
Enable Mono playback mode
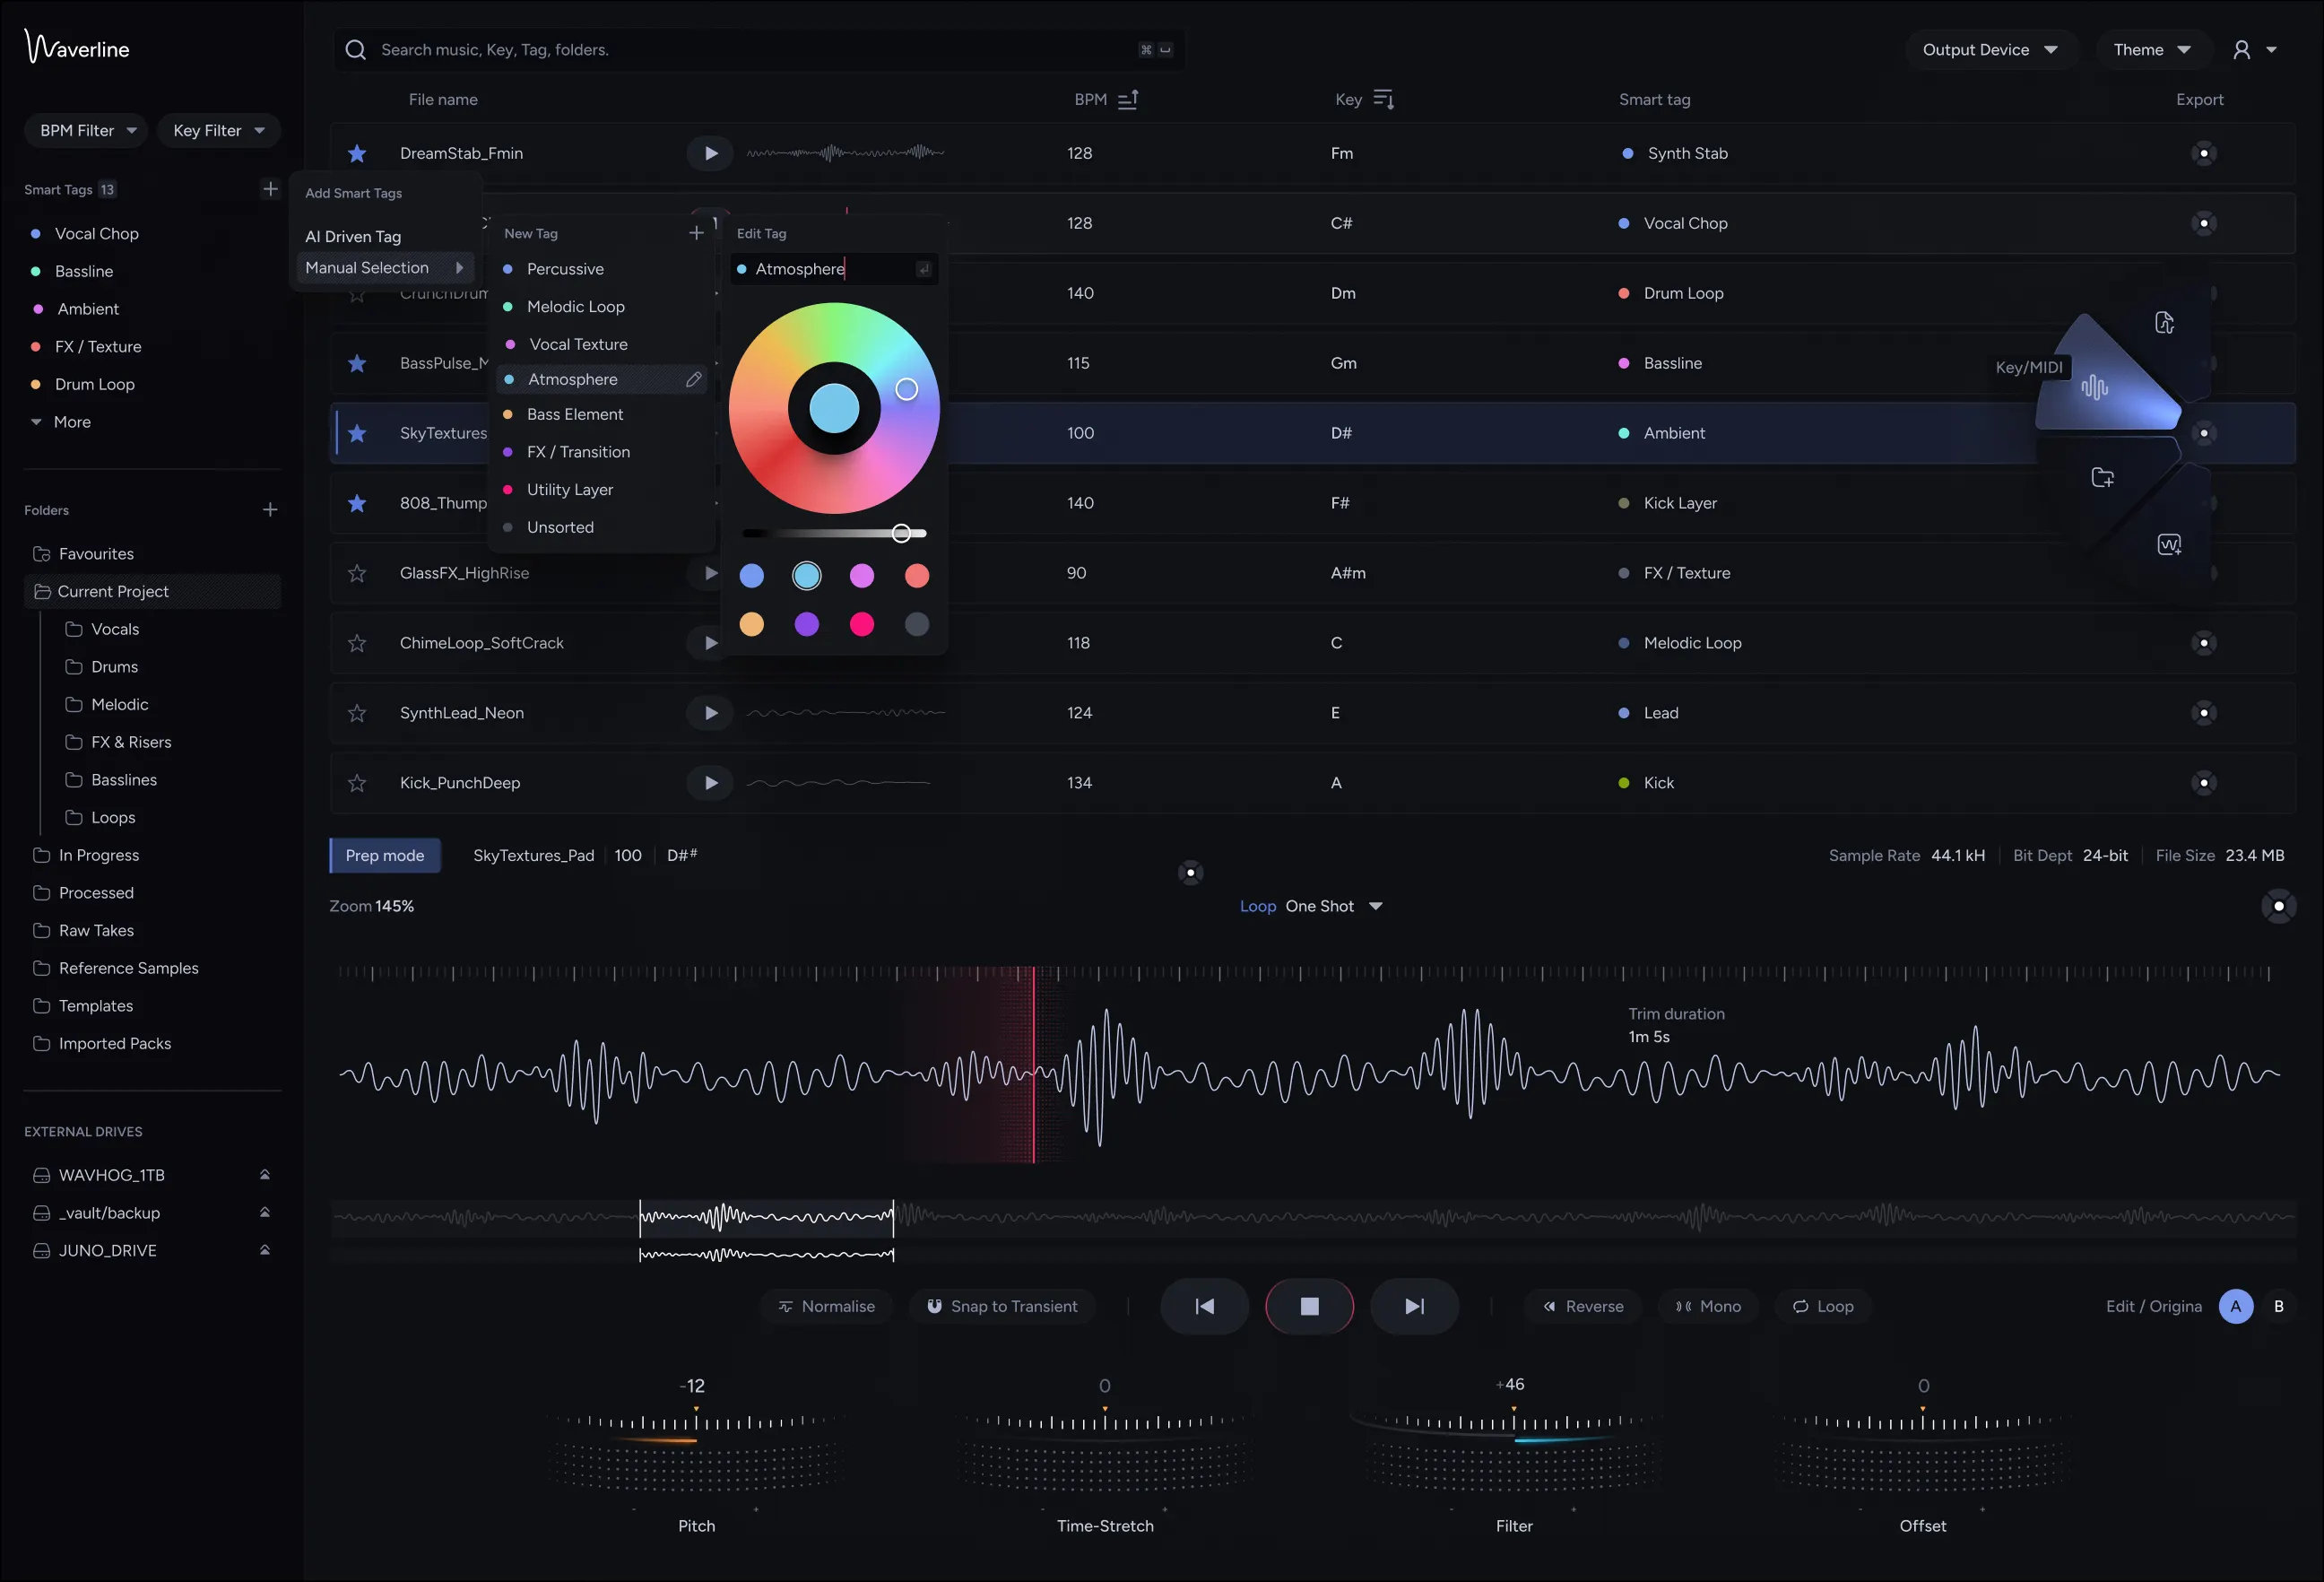[x=1709, y=1306]
